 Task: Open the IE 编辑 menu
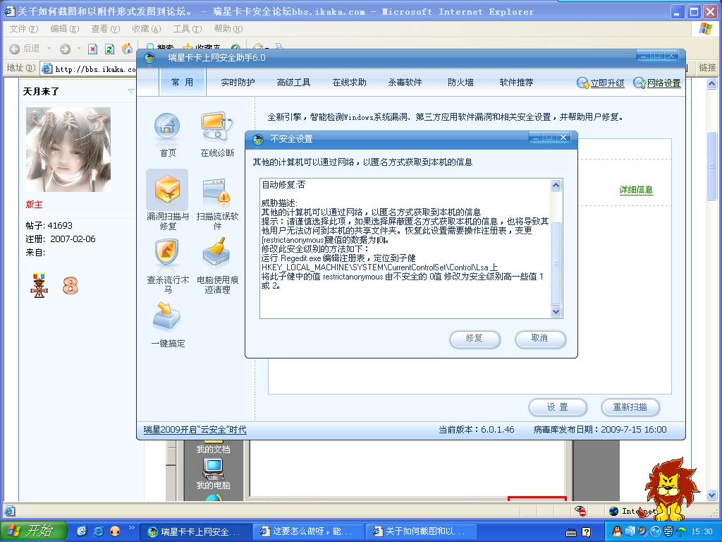(x=64, y=28)
